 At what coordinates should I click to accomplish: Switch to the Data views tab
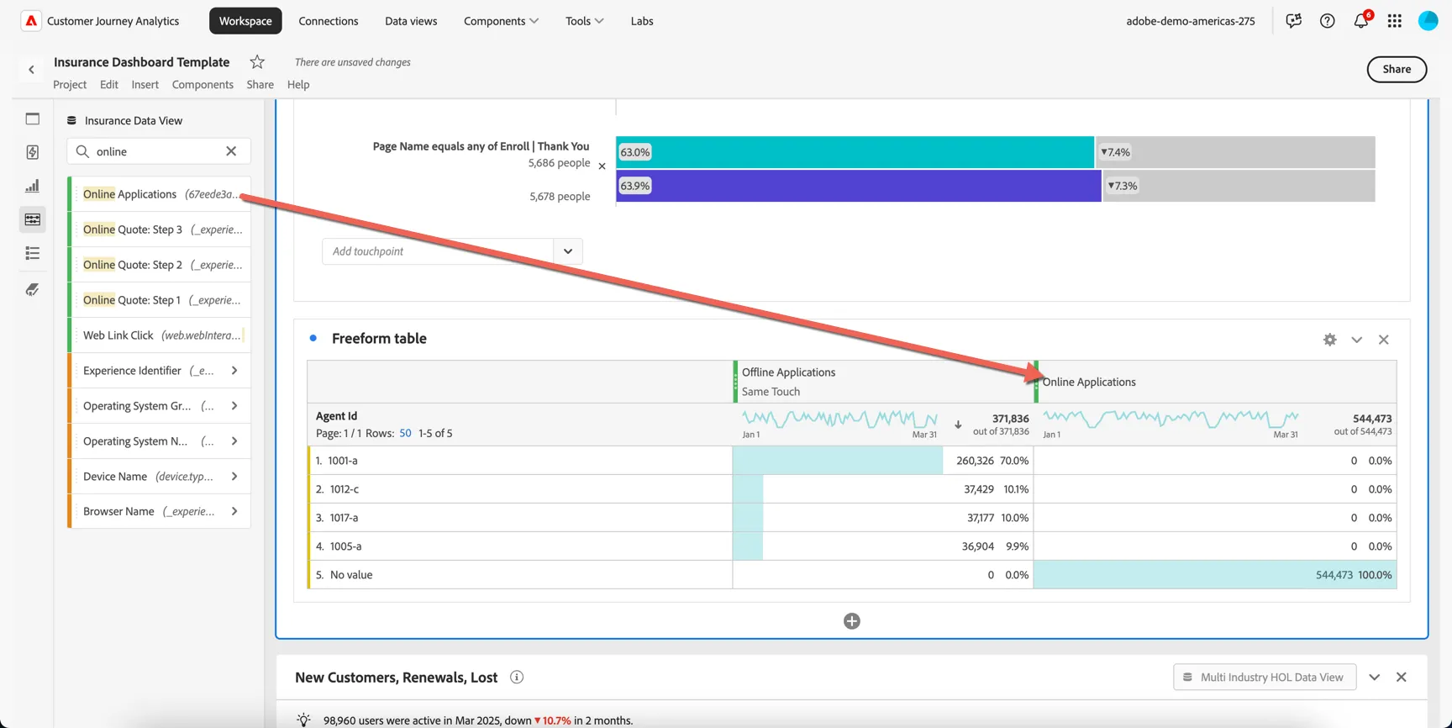pyautogui.click(x=411, y=21)
